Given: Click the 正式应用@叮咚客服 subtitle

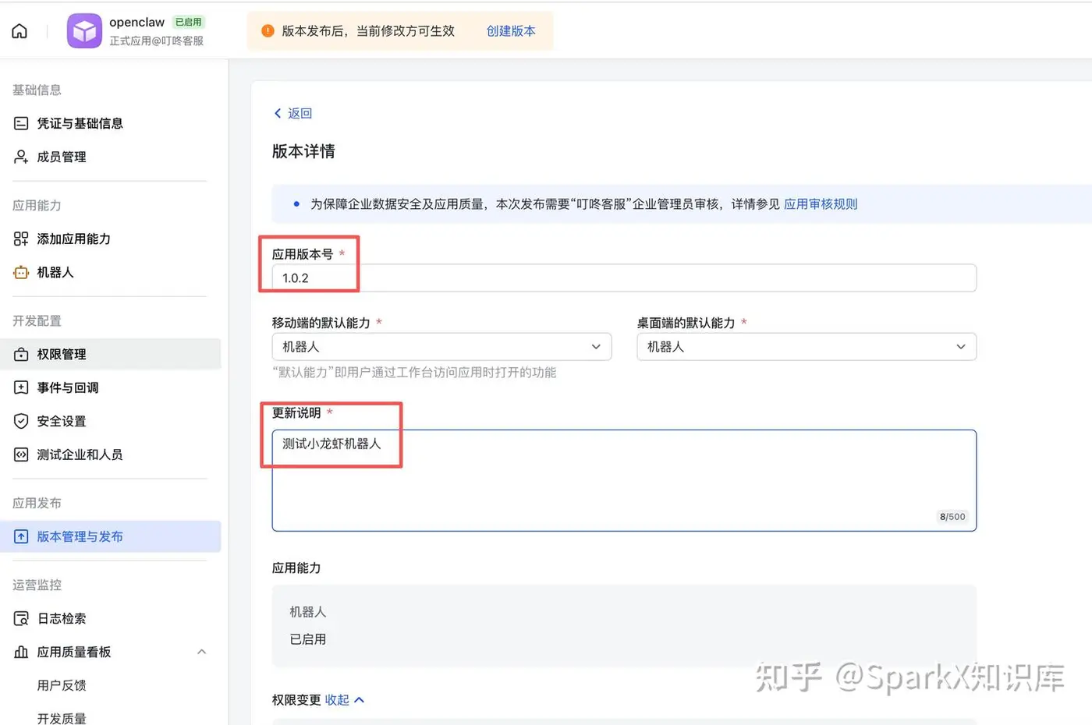Looking at the screenshot, I should pos(156,41).
